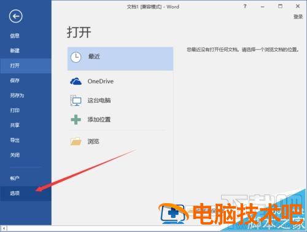Image resolution: width=307 pixels, height=232 pixels.
Task: Click the horizontal scrollbar left arrow
Action: click(x=4, y=228)
